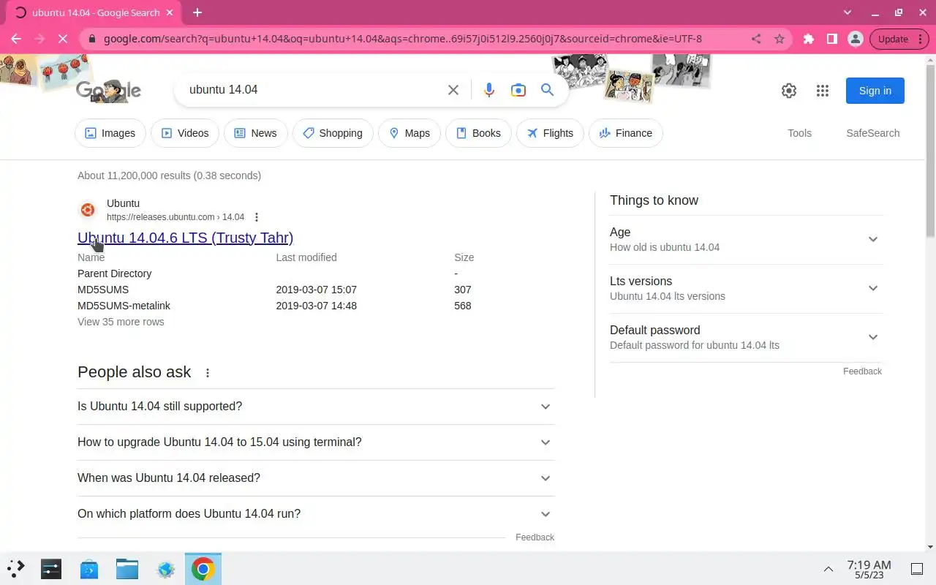Stop loading the page
This screenshot has width=936, height=585.
click(63, 39)
